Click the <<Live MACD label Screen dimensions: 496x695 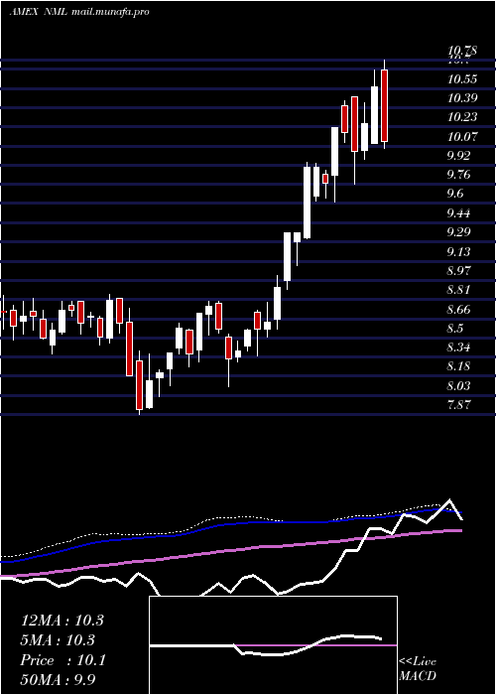(418, 668)
